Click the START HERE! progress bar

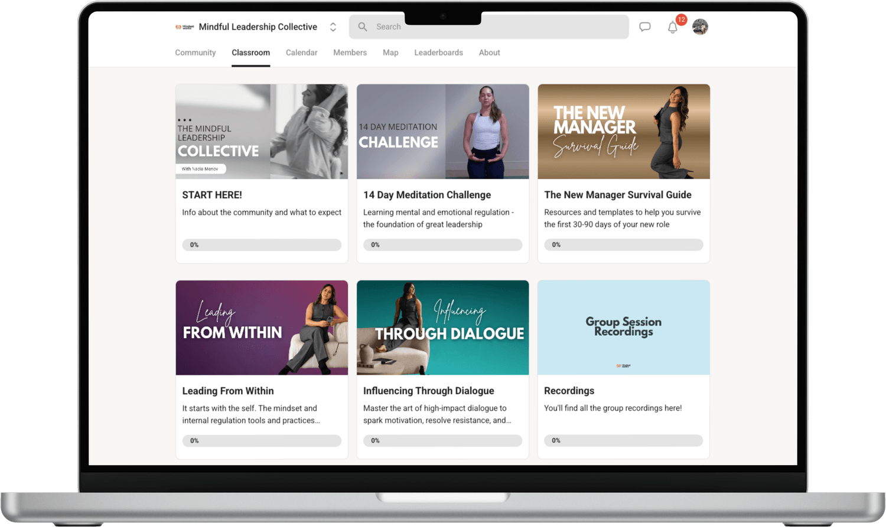[262, 245]
